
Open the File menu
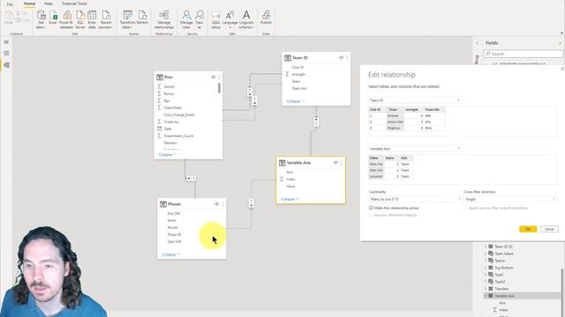pyautogui.click(x=10, y=4)
